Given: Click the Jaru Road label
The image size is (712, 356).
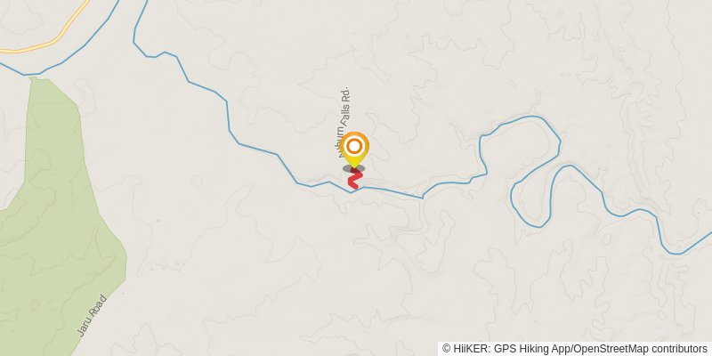Looking at the screenshot, I should click(92, 316).
